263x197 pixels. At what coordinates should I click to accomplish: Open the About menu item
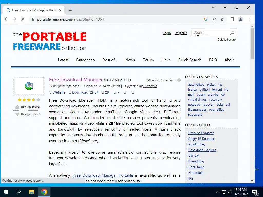[x=229, y=60]
